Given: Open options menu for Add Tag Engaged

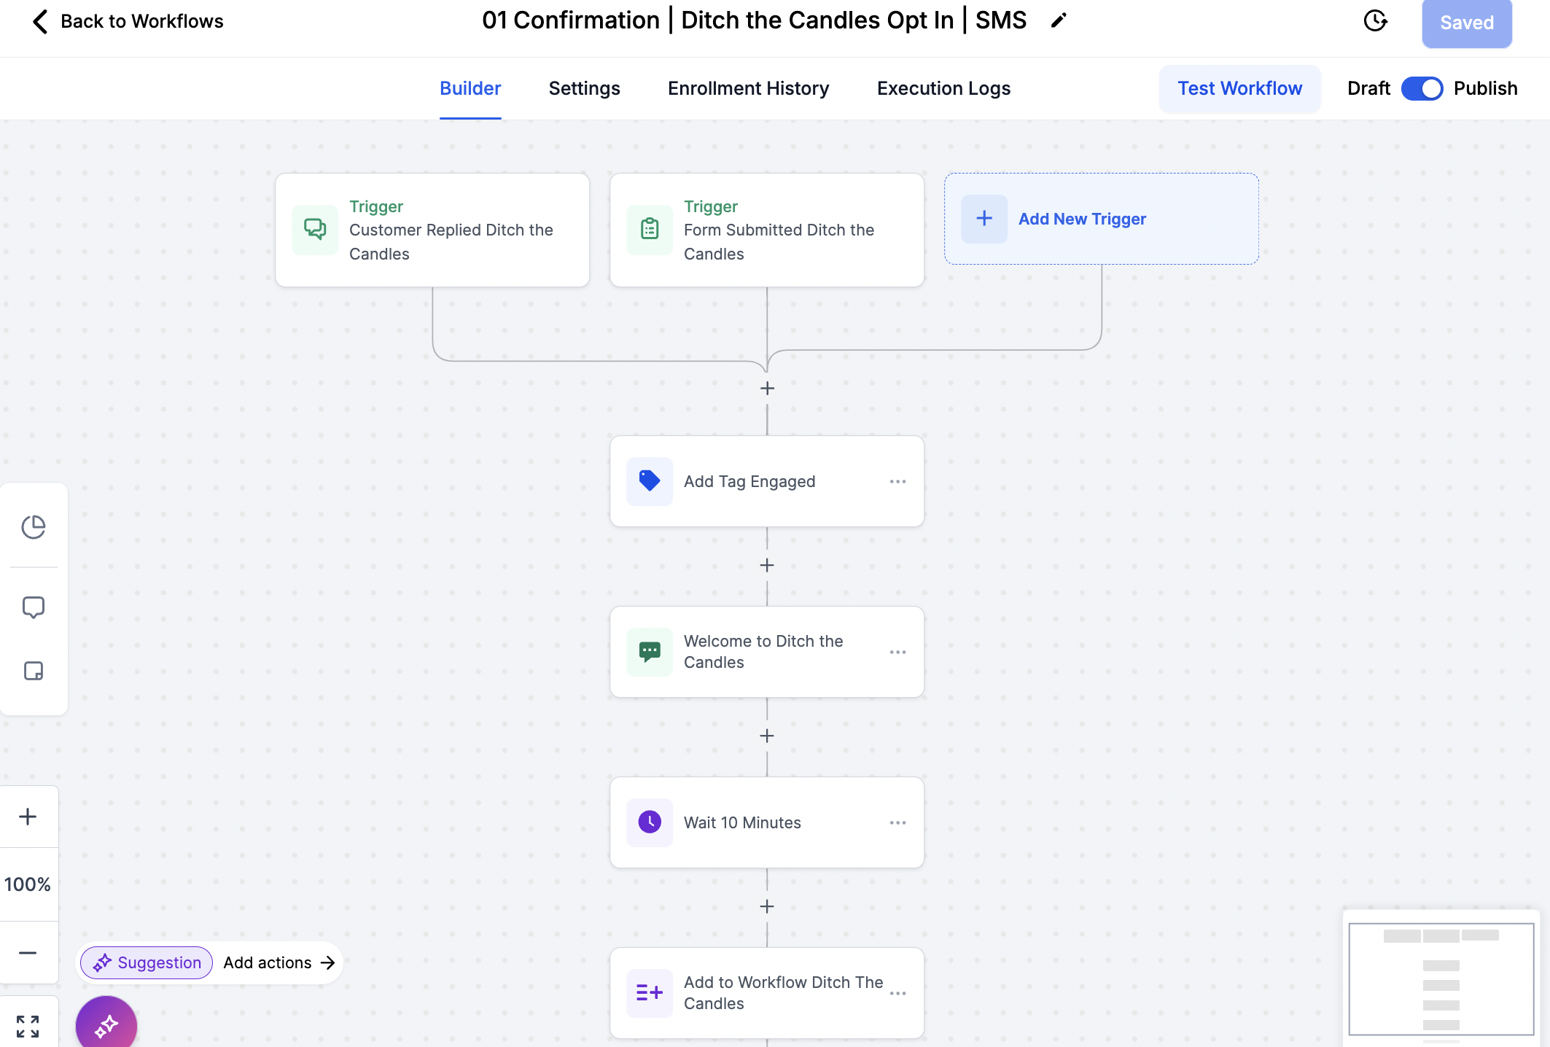Looking at the screenshot, I should (x=897, y=481).
